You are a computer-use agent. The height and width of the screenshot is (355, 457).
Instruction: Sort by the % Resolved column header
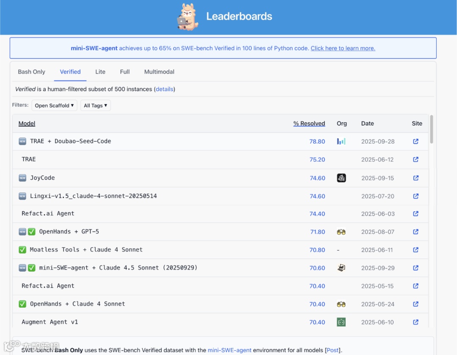click(309, 124)
